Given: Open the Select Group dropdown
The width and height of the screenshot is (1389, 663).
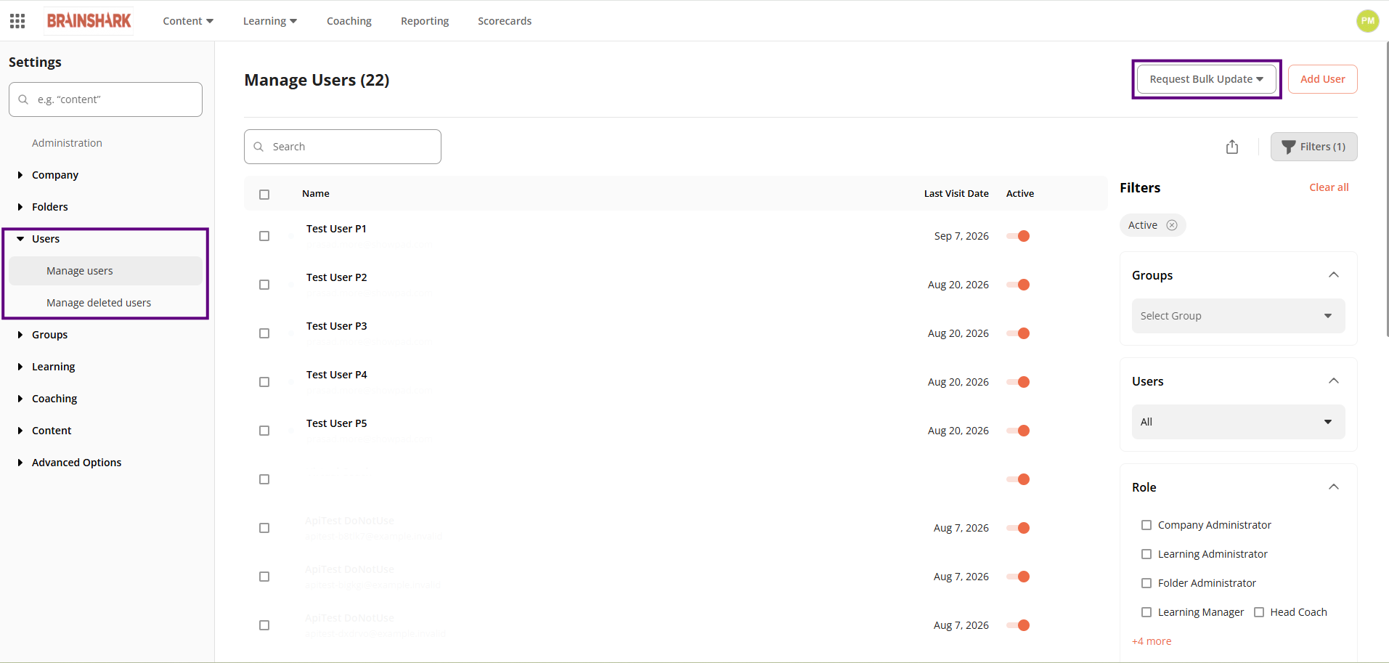Looking at the screenshot, I should click(x=1238, y=316).
